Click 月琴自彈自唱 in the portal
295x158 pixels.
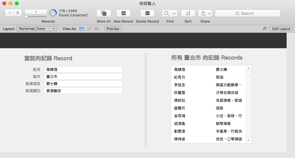[227, 92]
